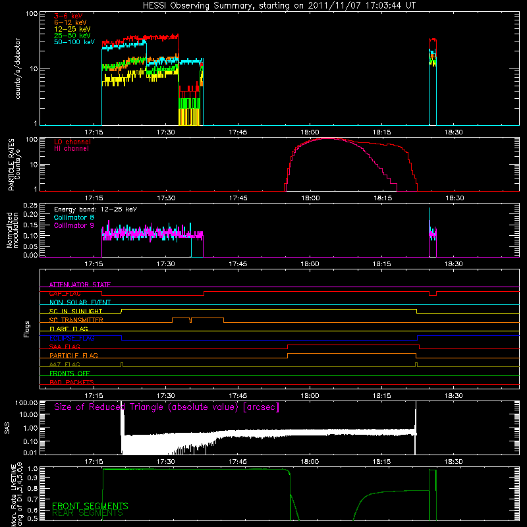Click the green 25-50 keV legend entry
Viewport: 527px width, 527px height.
[x=72, y=36]
